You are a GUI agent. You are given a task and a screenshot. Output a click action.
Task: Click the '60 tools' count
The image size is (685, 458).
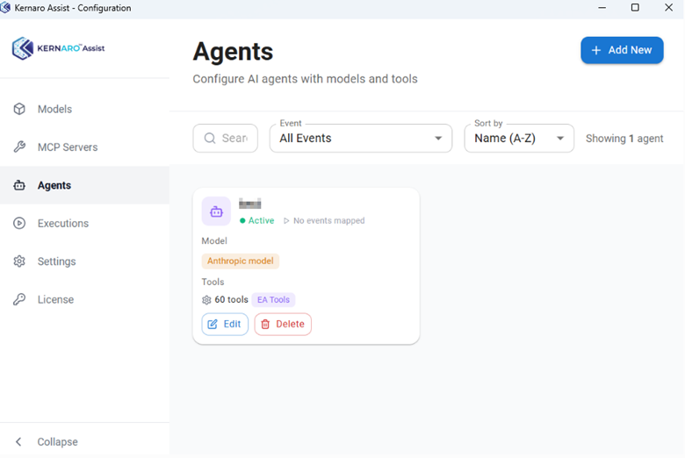click(231, 300)
